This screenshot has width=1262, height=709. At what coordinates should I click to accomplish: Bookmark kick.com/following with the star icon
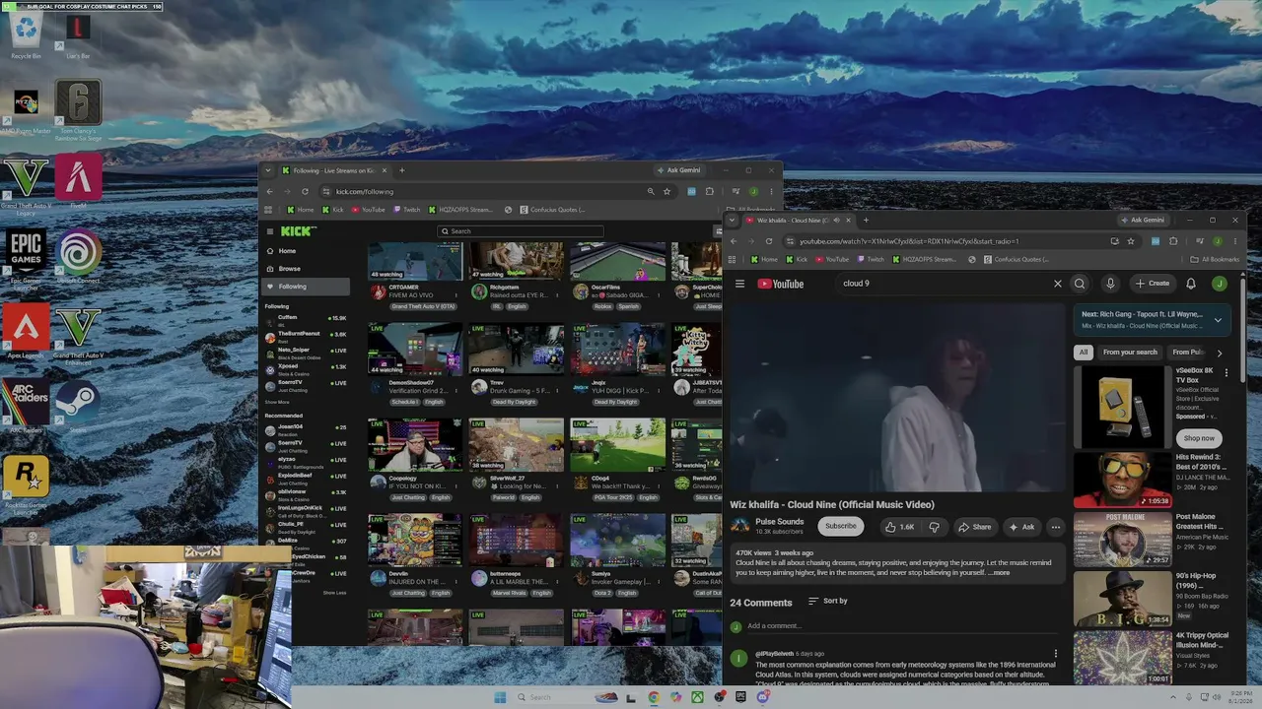666,191
